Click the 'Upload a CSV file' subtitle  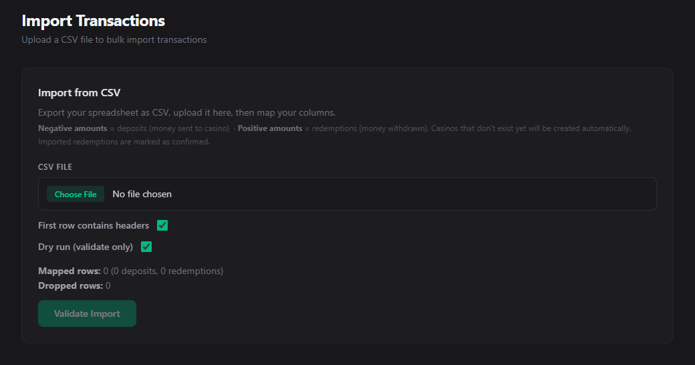click(114, 39)
